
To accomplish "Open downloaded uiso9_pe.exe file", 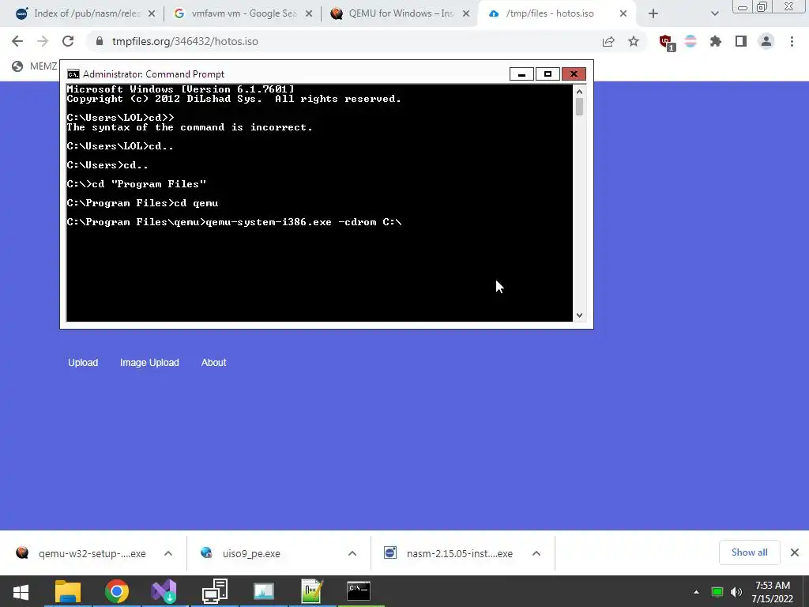I will [x=251, y=553].
